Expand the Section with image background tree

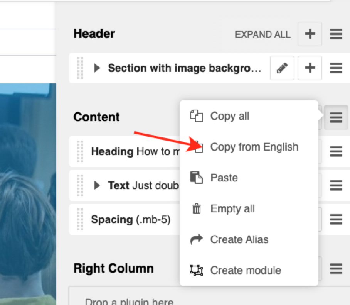pos(97,68)
